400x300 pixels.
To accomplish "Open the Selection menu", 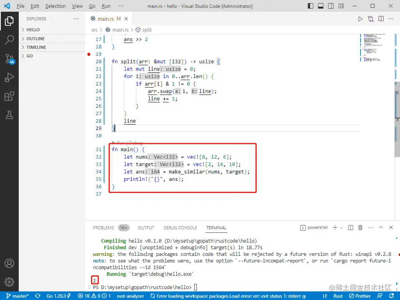I will point(55,6).
